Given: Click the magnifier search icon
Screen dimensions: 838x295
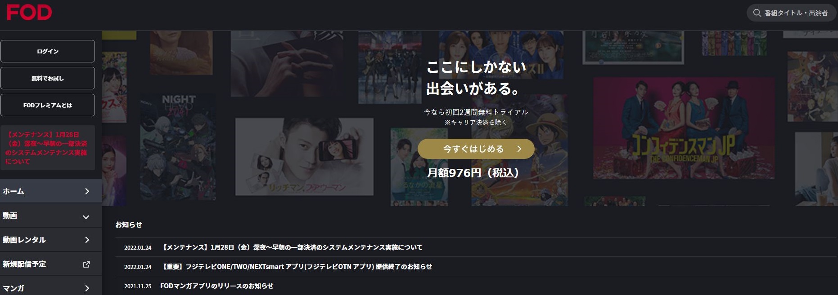Looking at the screenshot, I should 757,13.
